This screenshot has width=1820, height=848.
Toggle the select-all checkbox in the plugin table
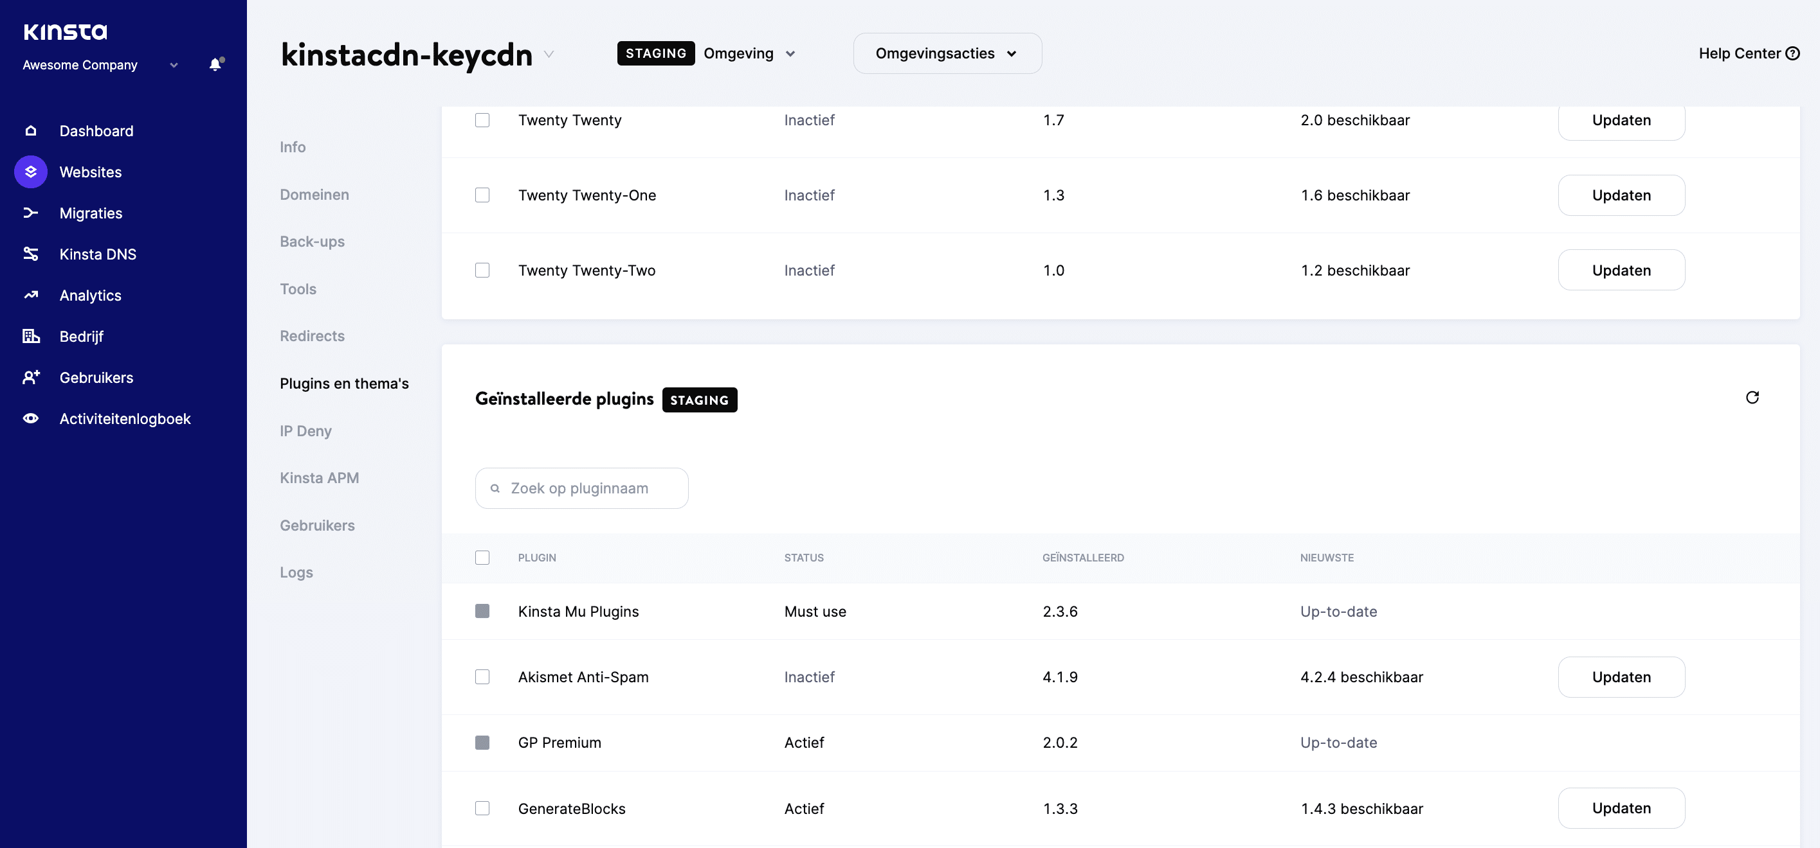click(x=482, y=558)
